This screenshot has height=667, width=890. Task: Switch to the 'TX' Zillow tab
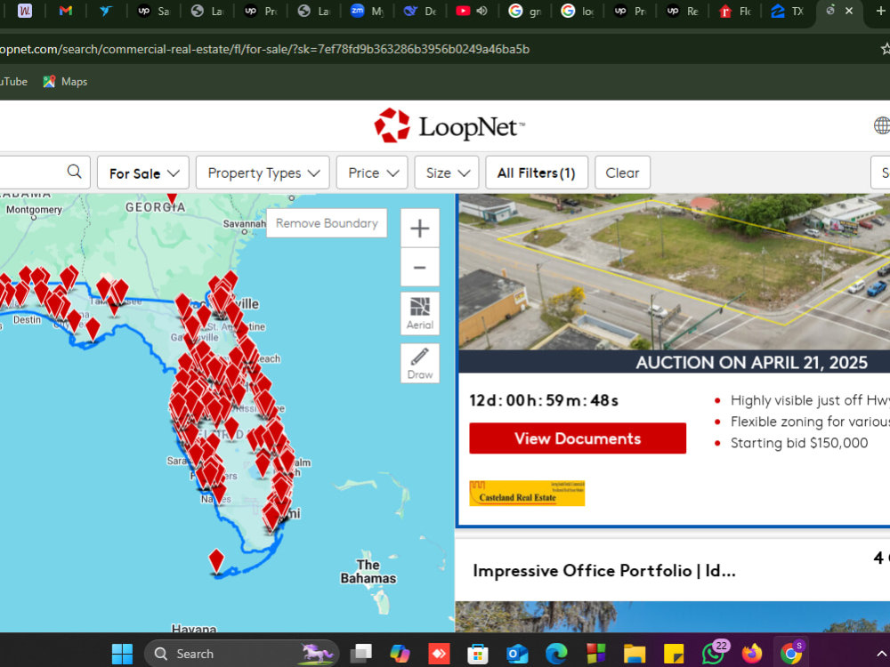[x=788, y=11]
